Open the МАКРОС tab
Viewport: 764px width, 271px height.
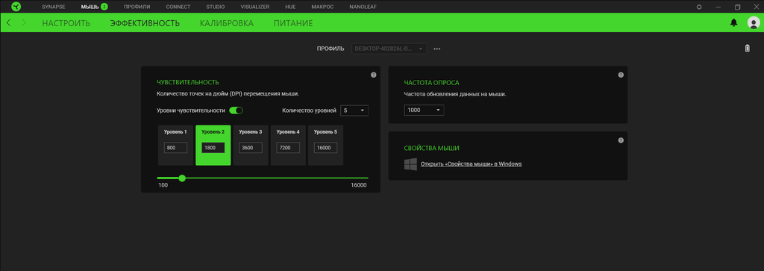click(x=322, y=7)
